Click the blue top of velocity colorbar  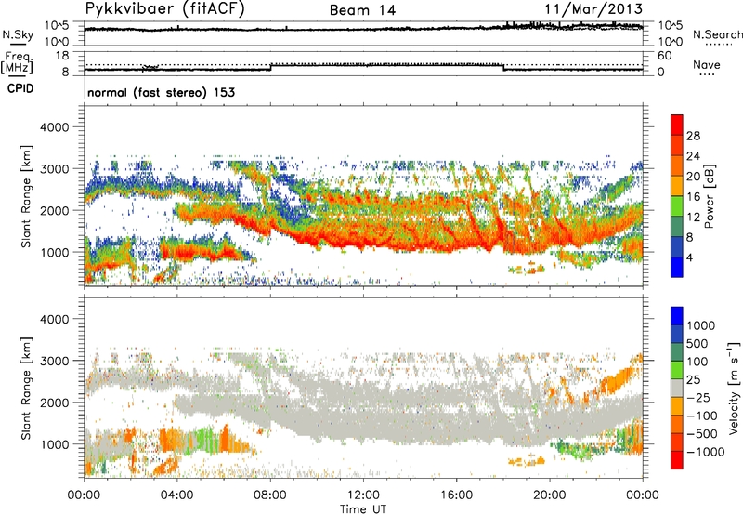[677, 316]
